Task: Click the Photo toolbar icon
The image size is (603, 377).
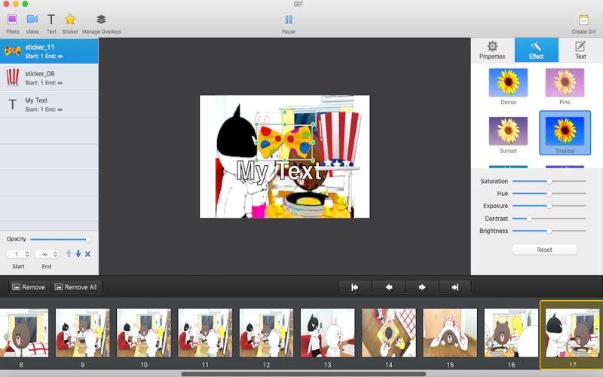Action: (x=12, y=20)
